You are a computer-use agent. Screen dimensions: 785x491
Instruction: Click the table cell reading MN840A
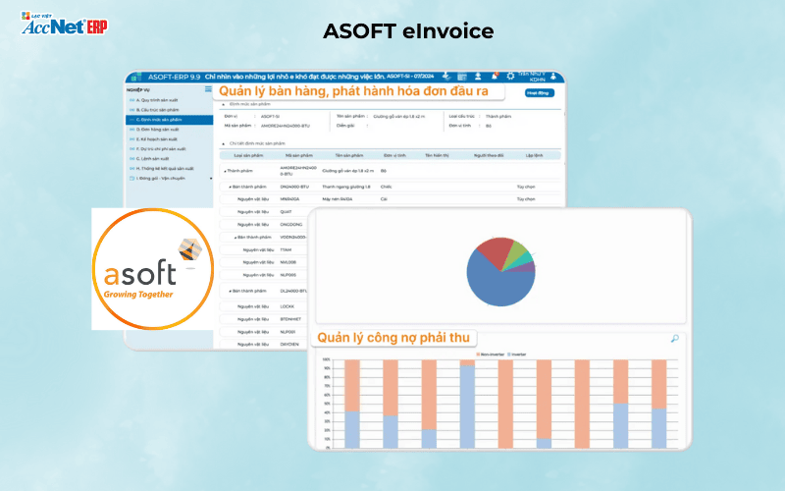(x=289, y=199)
